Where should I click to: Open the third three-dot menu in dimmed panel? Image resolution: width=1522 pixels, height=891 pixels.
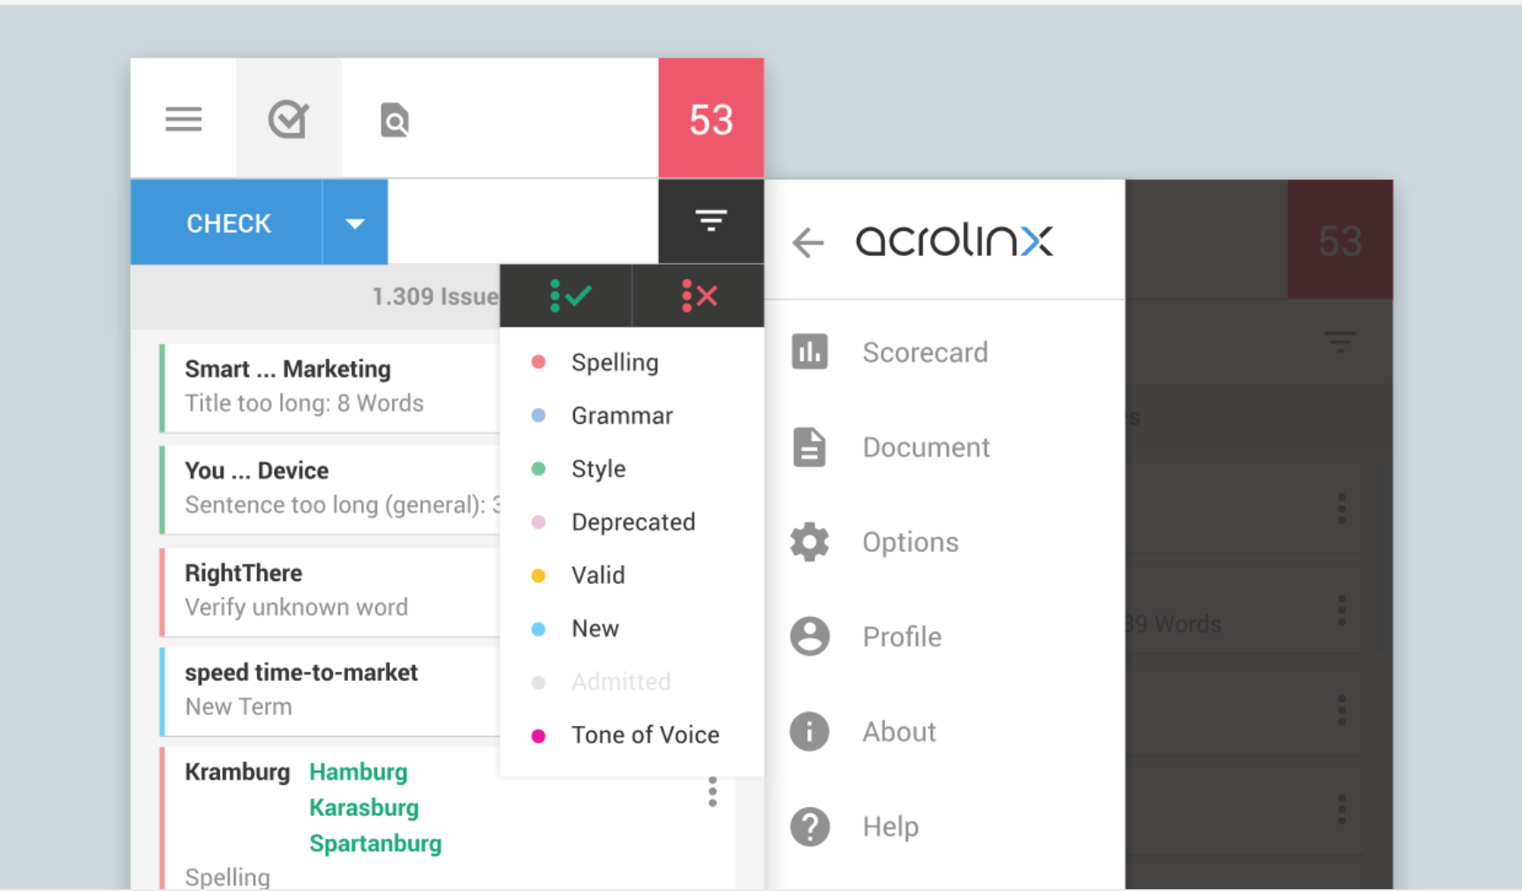[x=1341, y=710]
